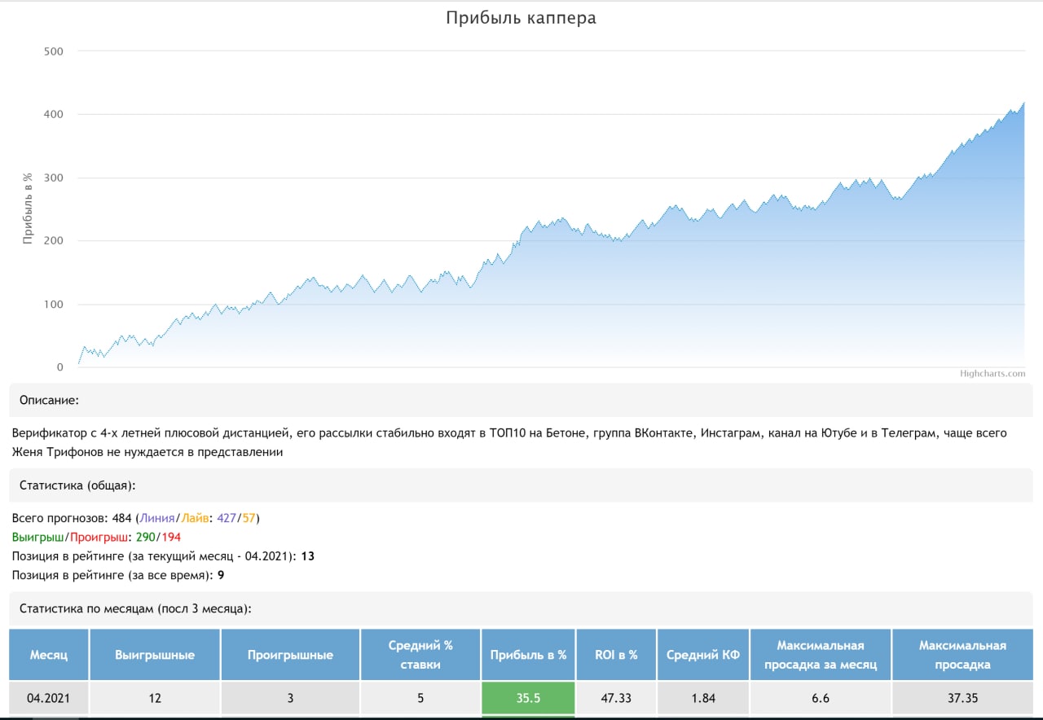Click the 04.2021 month cell

pos(49,698)
